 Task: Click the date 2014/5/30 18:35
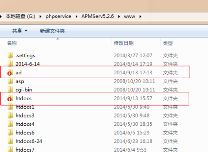coord(133,124)
